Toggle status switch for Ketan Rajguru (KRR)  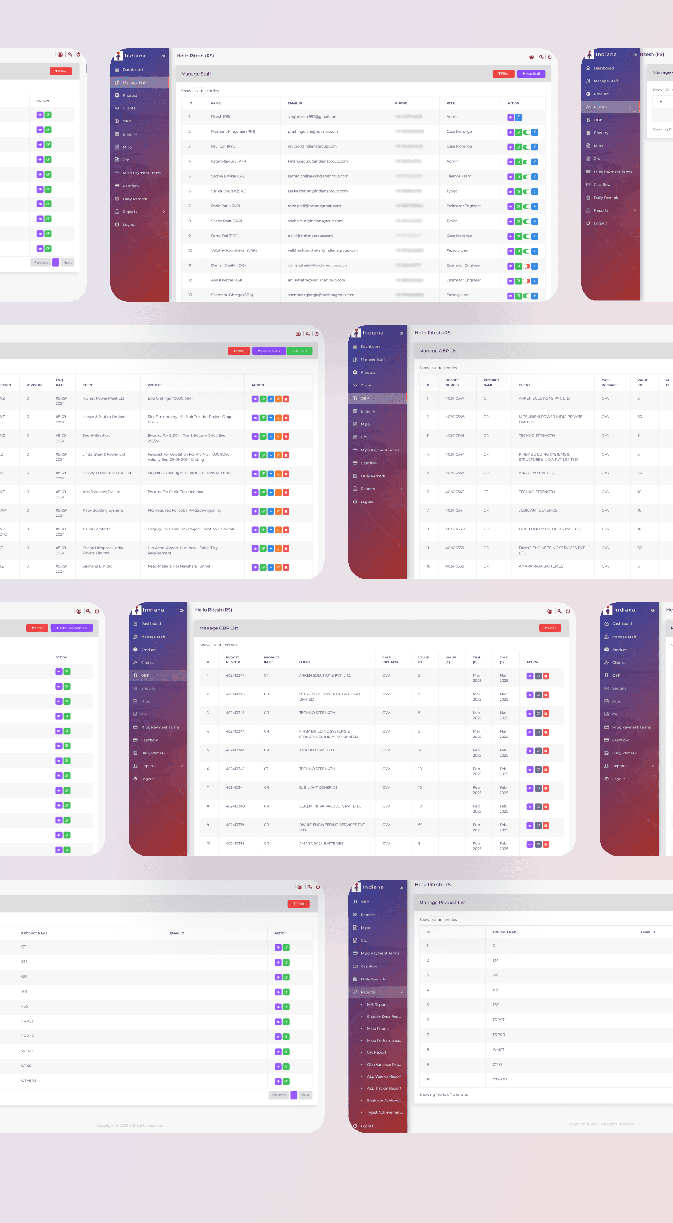pyautogui.click(x=526, y=162)
